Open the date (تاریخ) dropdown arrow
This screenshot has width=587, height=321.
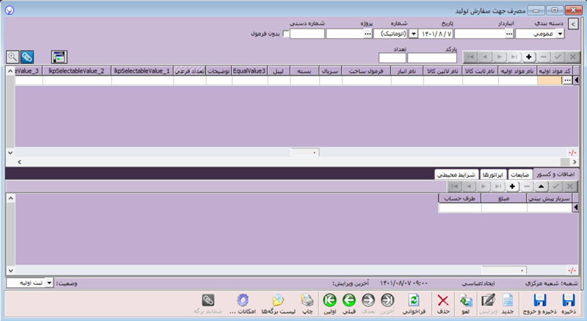(x=413, y=34)
